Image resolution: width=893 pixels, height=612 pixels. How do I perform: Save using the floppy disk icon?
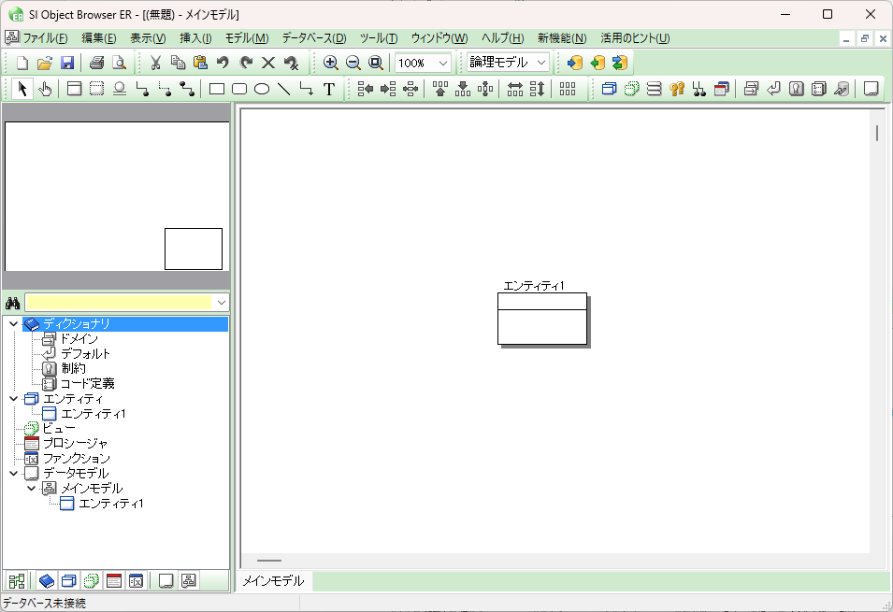click(67, 63)
